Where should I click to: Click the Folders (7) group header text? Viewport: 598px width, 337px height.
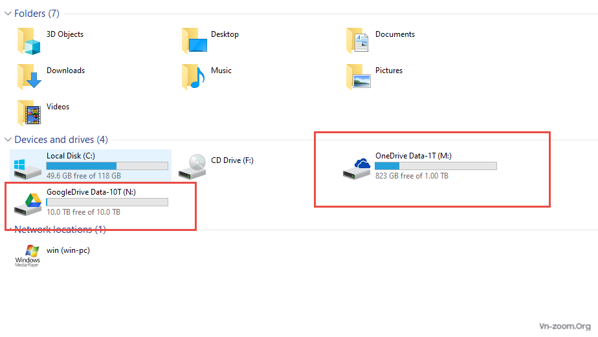pos(36,14)
